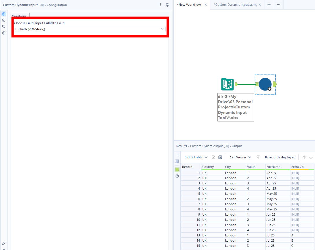The width and height of the screenshot is (315, 250).
Task: Switch to the New Workflow1 tab
Action: [x=190, y=5]
